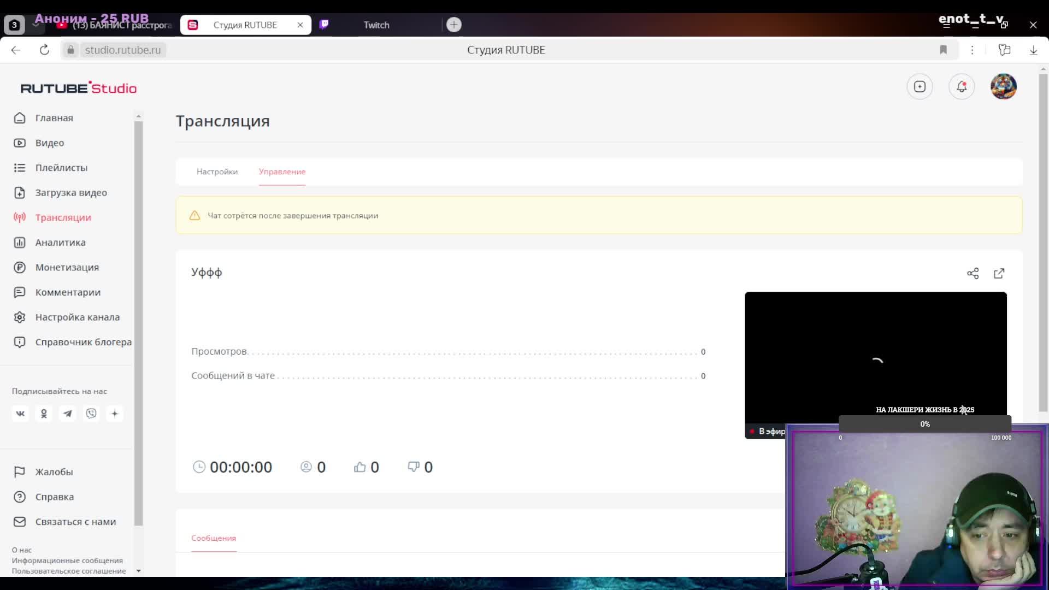Click the Аналитика chart icon
Image resolution: width=1049 pixels, height=590 pixels.
tap(20, 243)
